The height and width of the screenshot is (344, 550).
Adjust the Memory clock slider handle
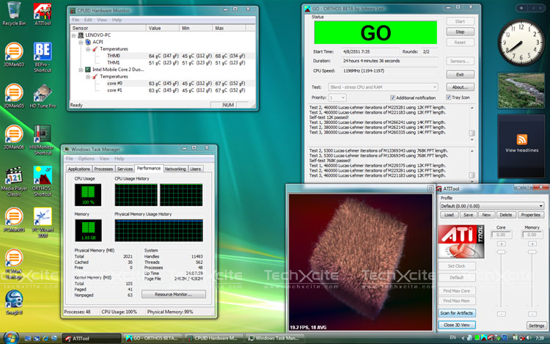tap(532, 252)
